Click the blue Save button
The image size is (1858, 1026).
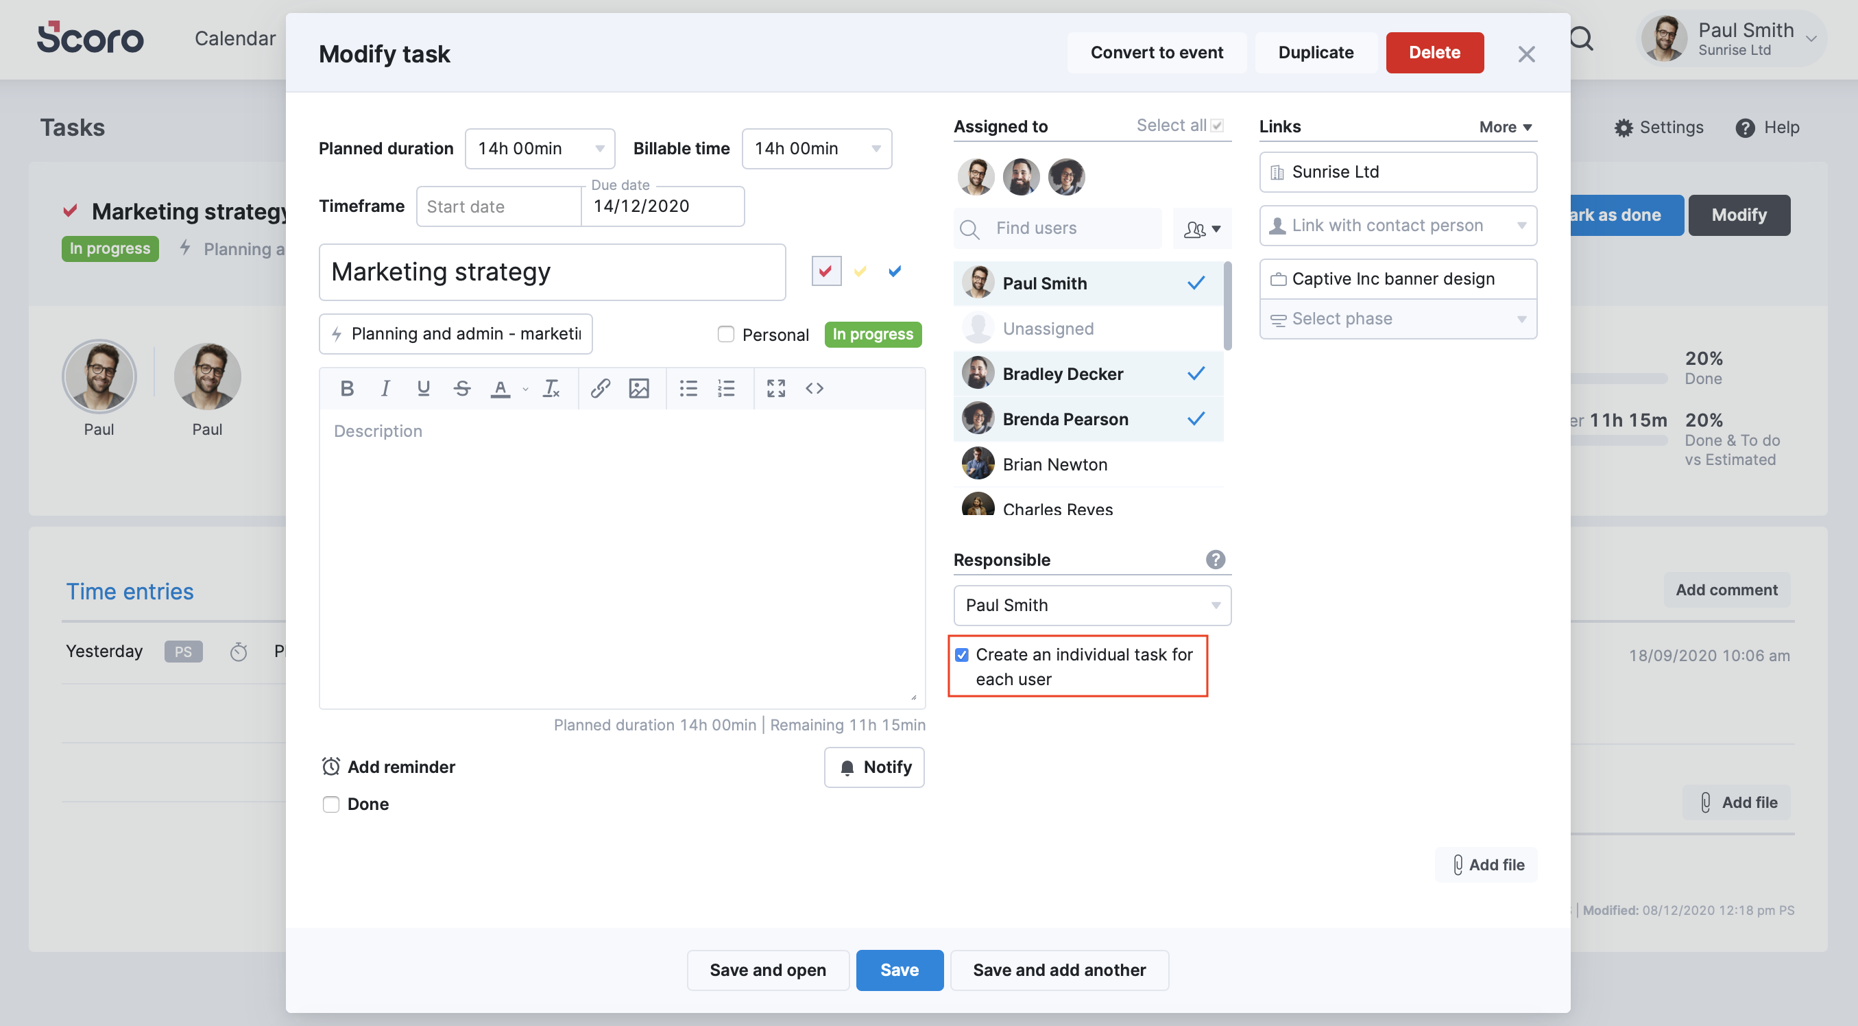[900, 970]
